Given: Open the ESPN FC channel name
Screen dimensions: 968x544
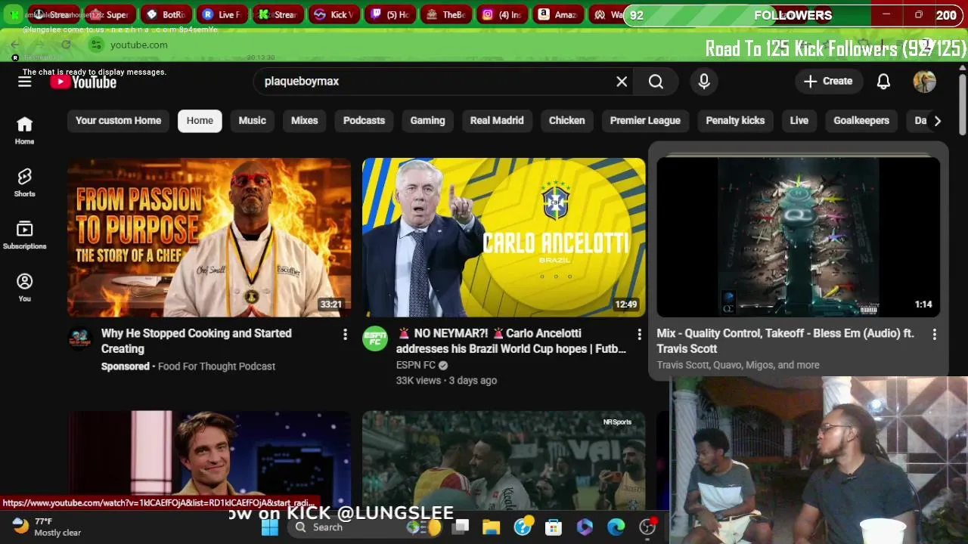Looking at the screenshot, I should coord(416,365).
